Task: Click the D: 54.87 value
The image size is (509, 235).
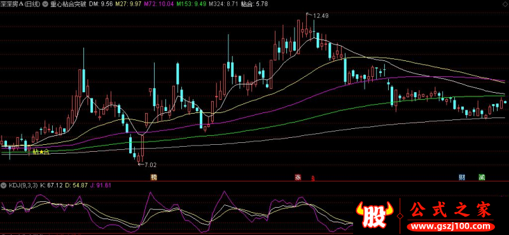Action: (76, 185)
